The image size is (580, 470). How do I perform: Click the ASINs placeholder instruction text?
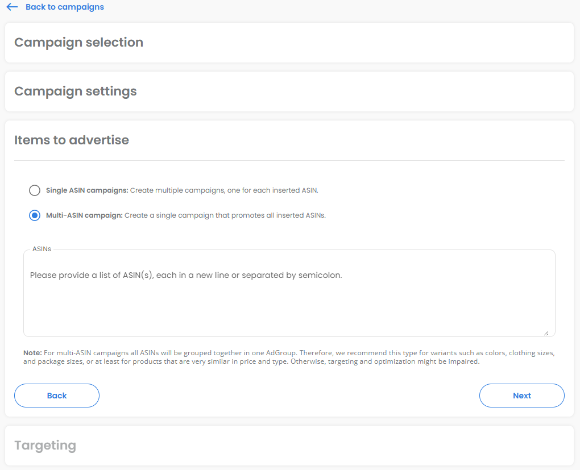(186, 275)
